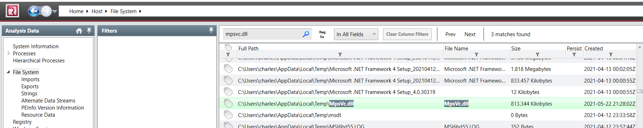The image size is (643, 128).
Task: Click Clear Column Filters button
Action: click(x=407, y=34)
